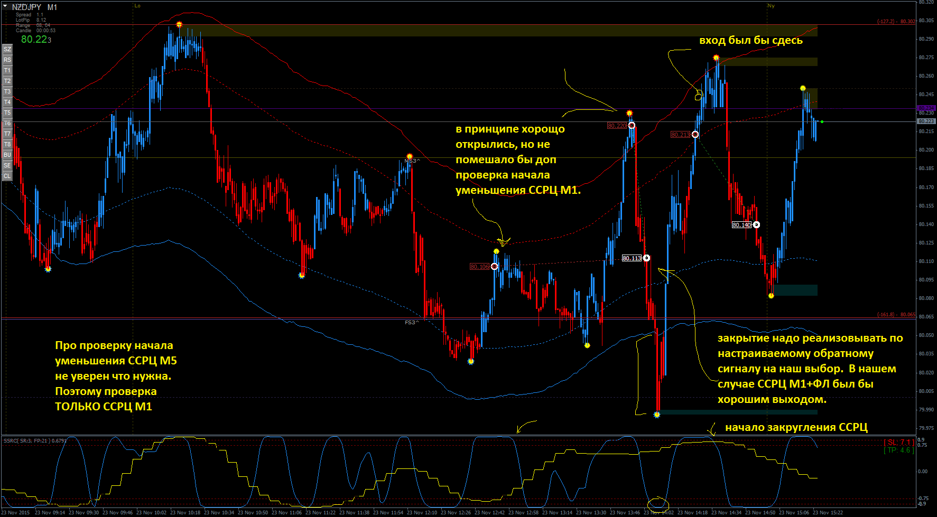Click the (-161.8) - 80.065 level label
This screenshot has height=517, width=937.
pos(896,315)
